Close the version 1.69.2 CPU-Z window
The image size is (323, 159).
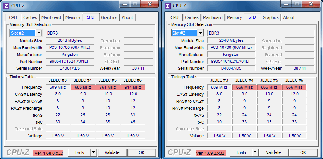[311, 4]
